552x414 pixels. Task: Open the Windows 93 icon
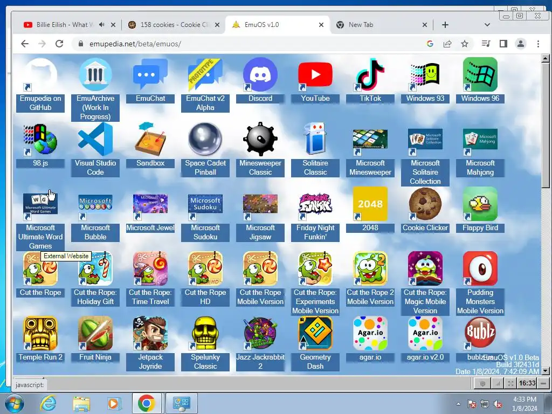[x=425, y=74]
